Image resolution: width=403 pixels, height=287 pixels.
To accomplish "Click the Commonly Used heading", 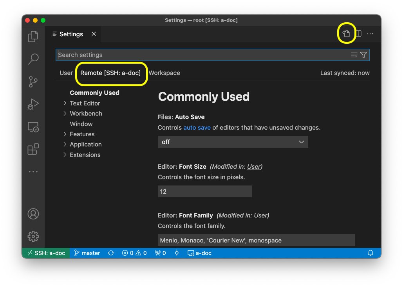I will point(204,96).
